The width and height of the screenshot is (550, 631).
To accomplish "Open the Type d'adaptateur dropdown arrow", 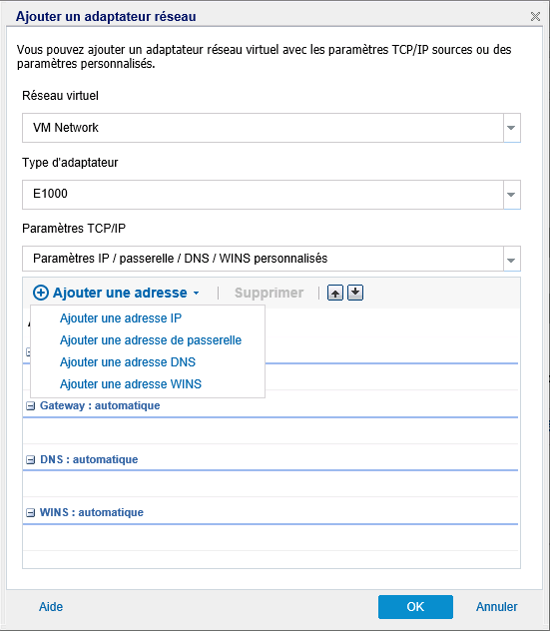I will point(511,195).
